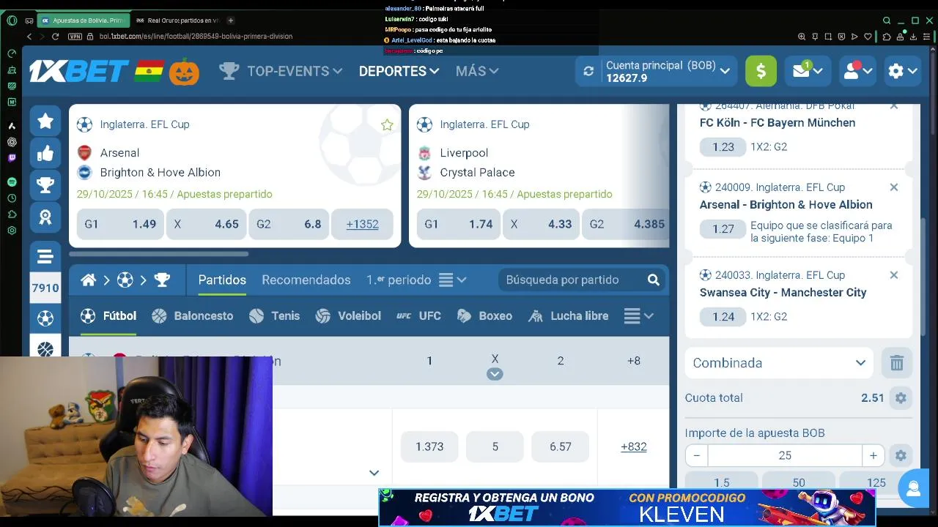Open +1352 markets for Arsenal match

[x=362, y=224]
